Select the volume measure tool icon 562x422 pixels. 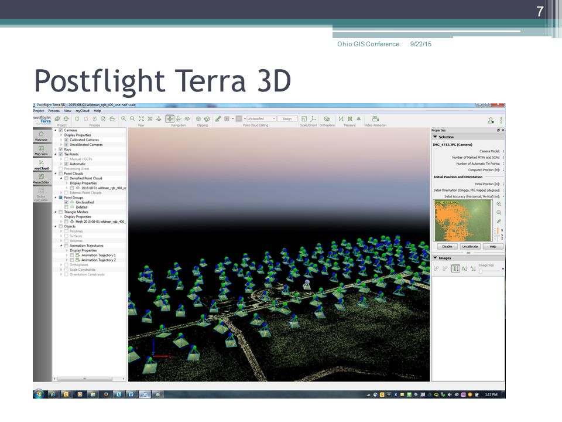tap(358, 119)
